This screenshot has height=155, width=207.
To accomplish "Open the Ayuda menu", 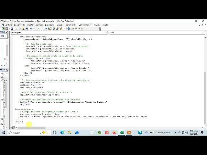I will (105, 25).
